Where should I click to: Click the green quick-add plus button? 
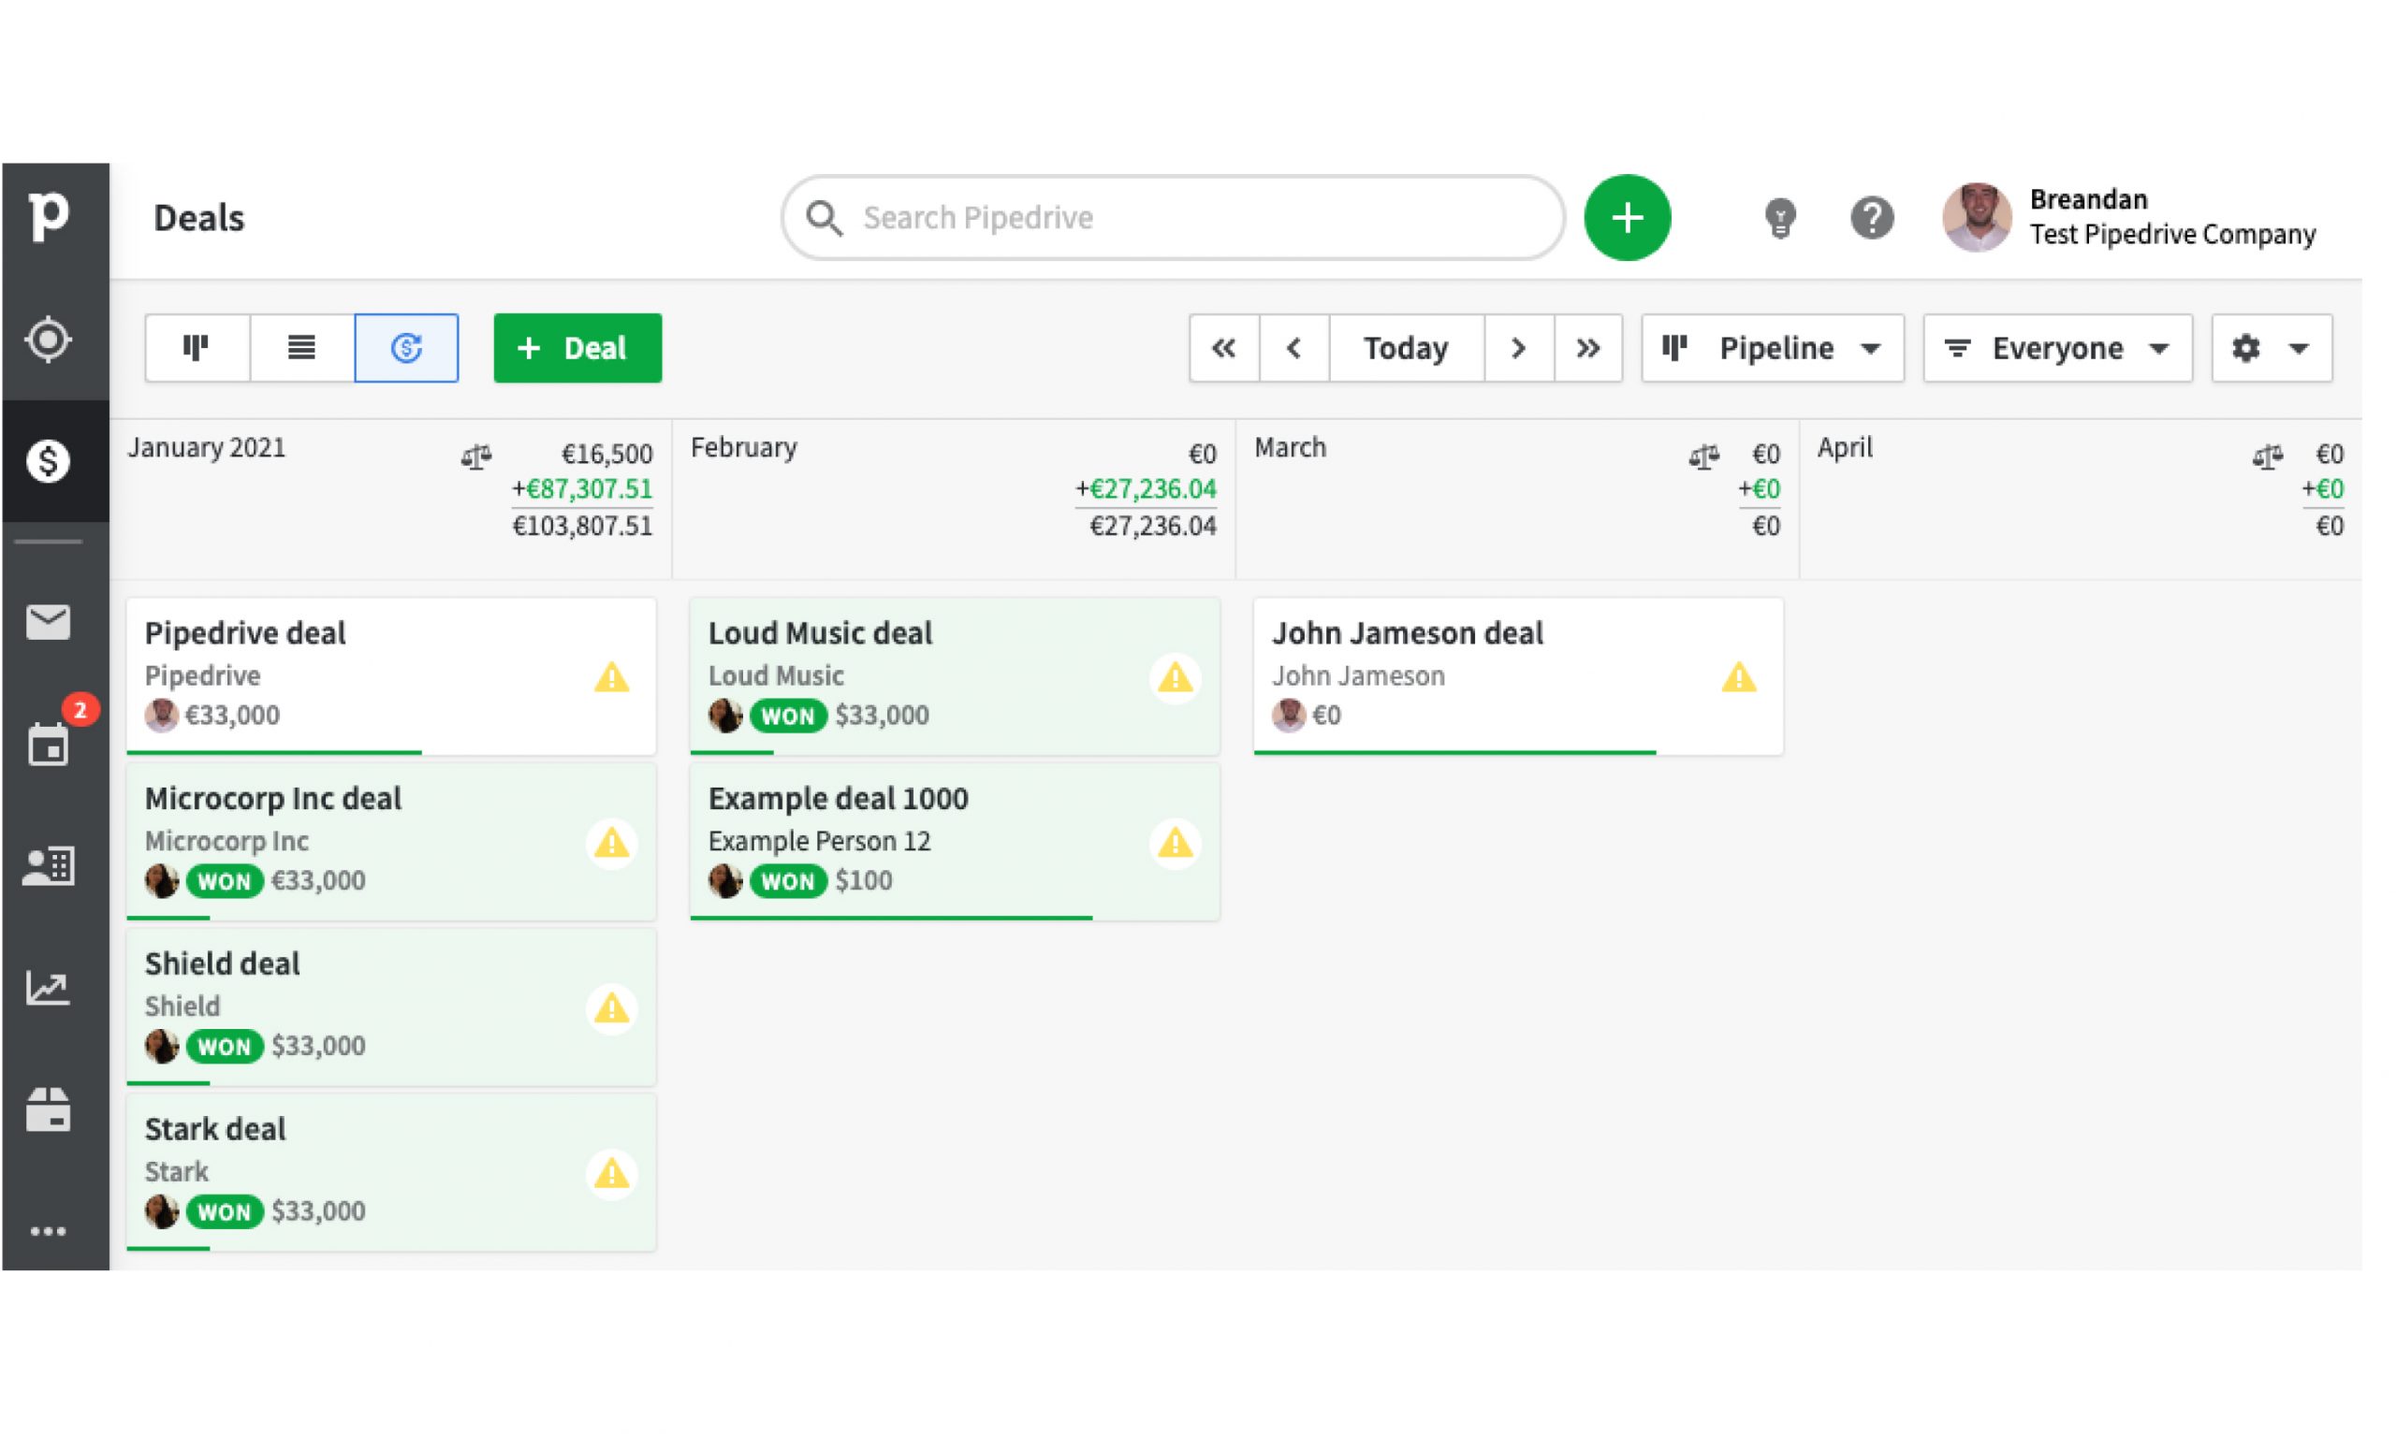[1627, 217]
